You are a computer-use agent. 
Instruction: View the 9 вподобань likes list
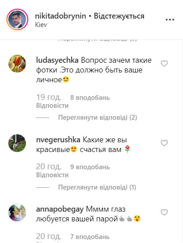pyautogui.click(x=90, y=167)
